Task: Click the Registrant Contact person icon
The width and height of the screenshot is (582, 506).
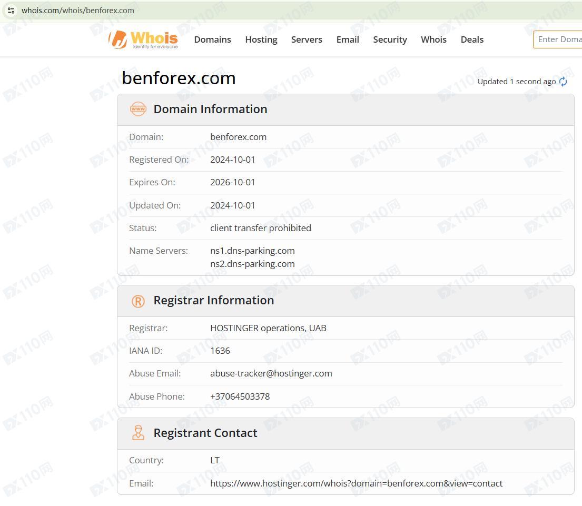Action: coord(138,433)
